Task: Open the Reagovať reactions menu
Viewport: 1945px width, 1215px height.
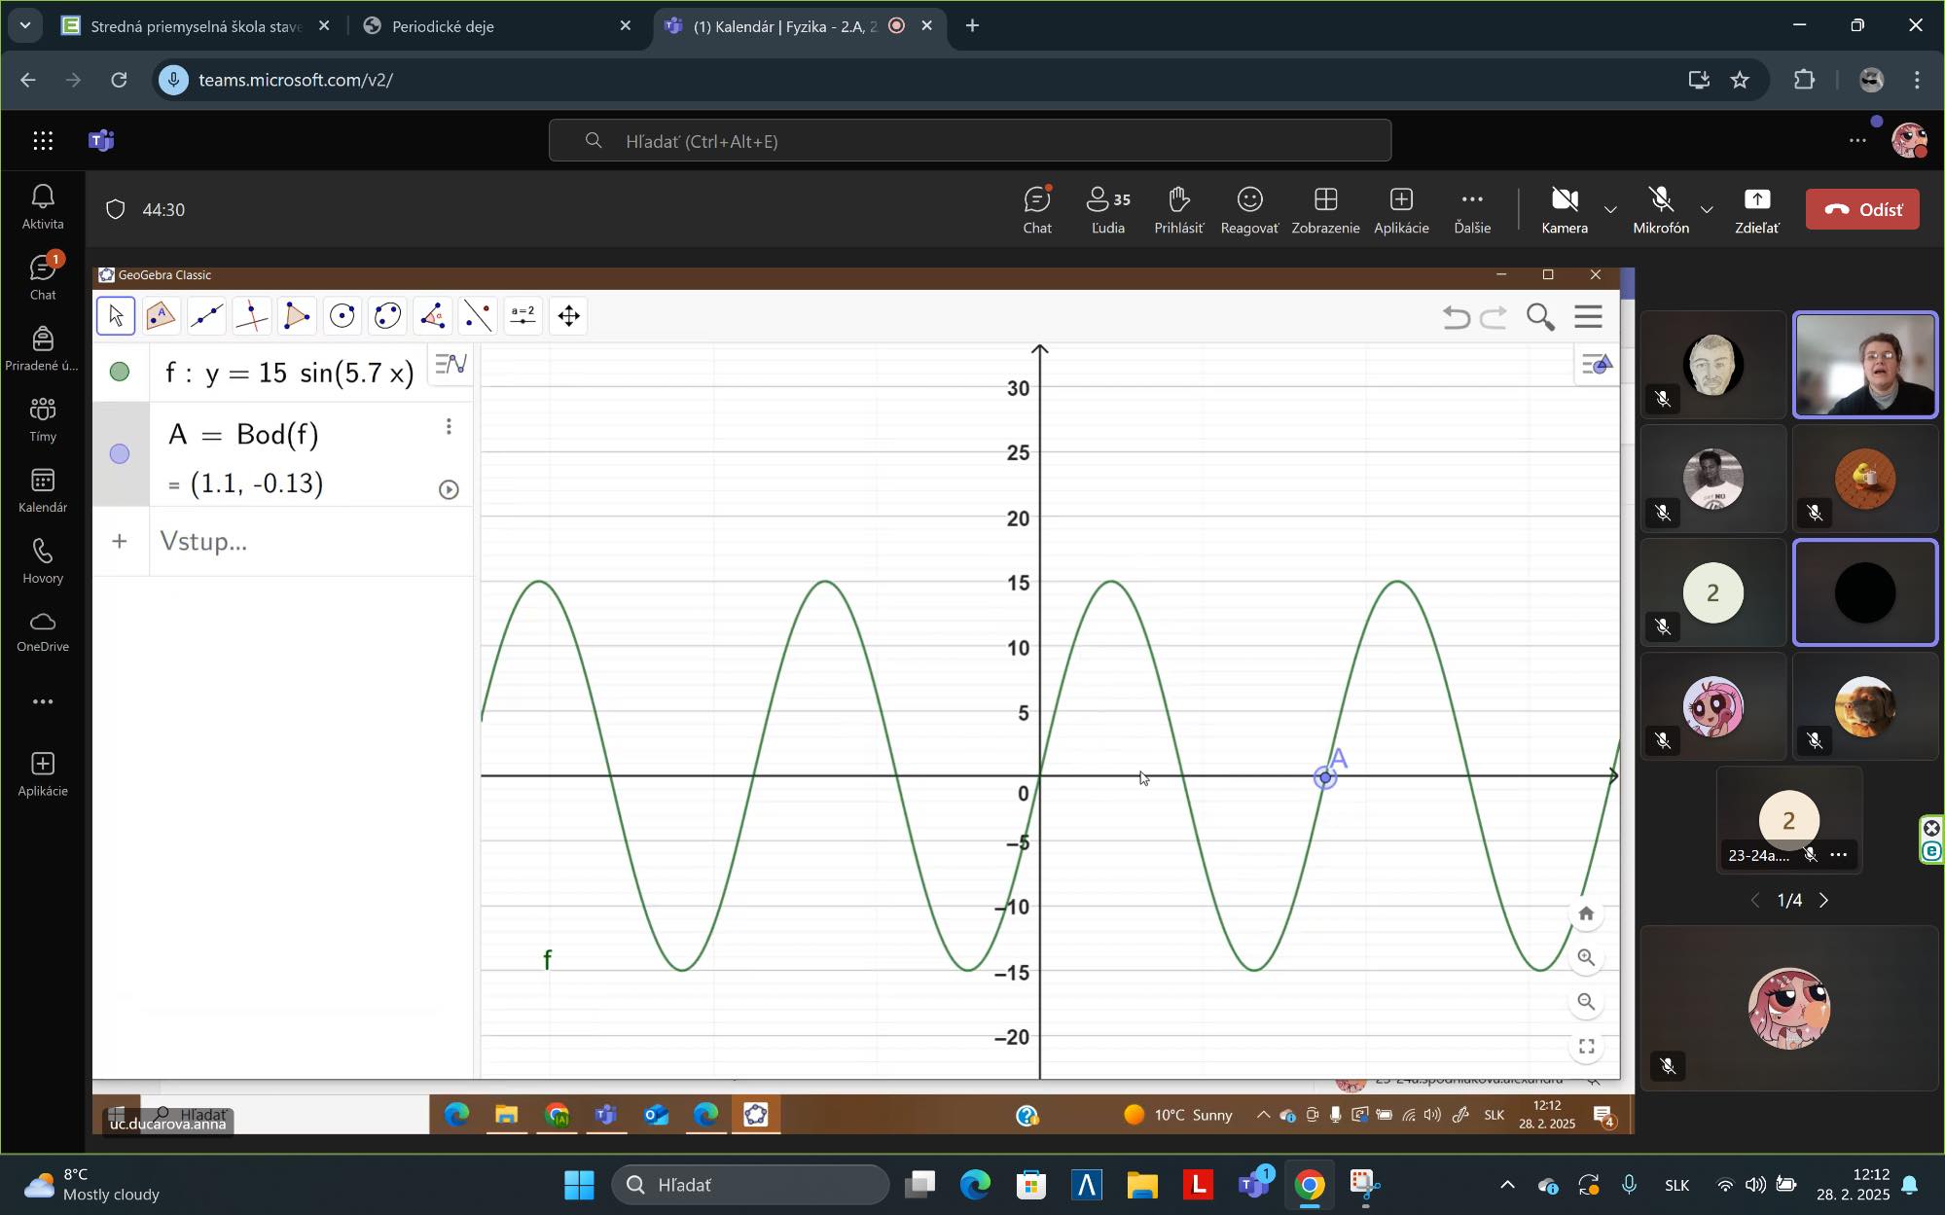Action: coord(1249,210)
